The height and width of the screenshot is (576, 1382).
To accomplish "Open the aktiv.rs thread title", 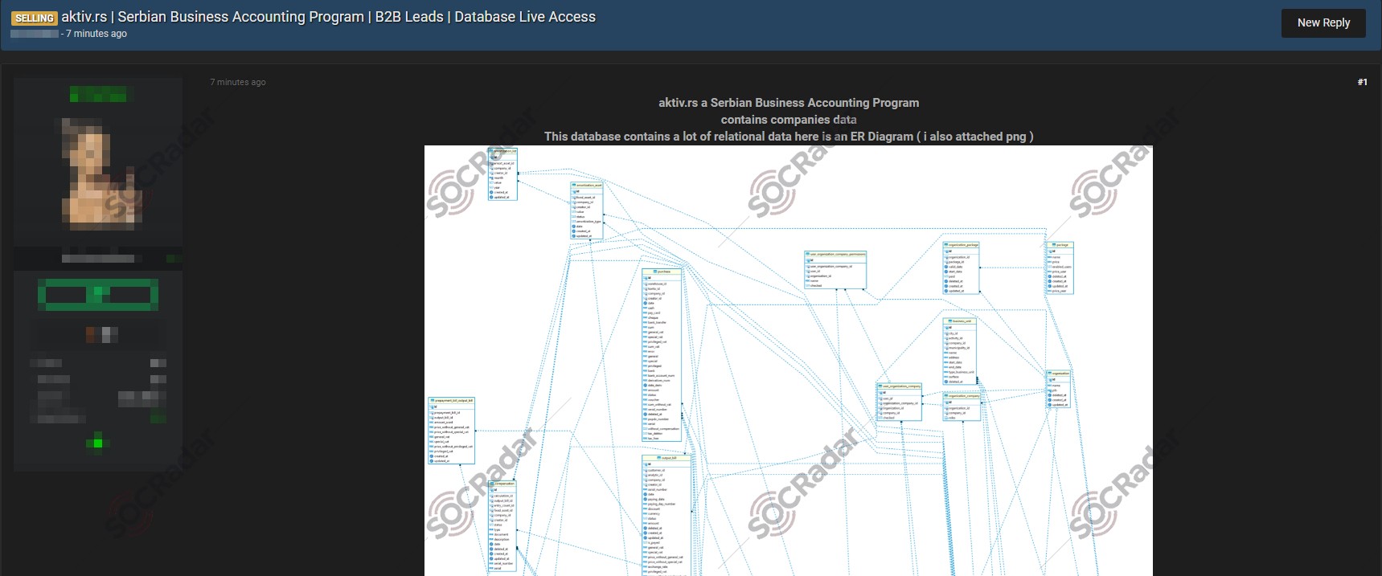I will [x=329, y=17].
